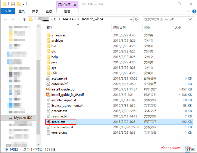
Task: Select the readme.txt file name
Action: 59,116
